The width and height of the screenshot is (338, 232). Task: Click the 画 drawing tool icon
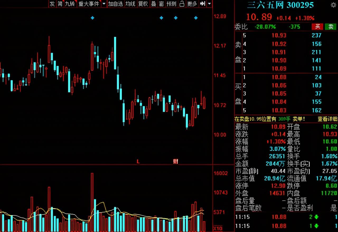point(161,4)
